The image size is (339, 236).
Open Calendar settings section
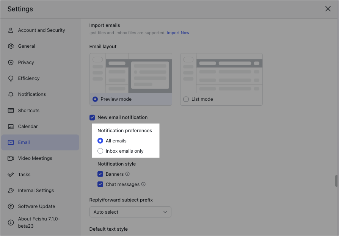40,127
